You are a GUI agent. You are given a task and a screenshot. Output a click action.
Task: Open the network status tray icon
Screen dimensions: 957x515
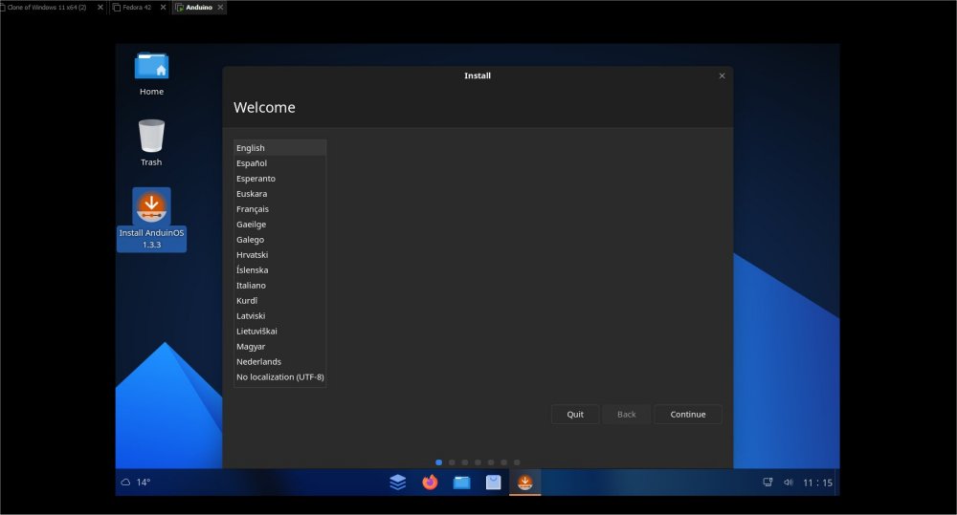pyautogui.click(x=768, y=483)
